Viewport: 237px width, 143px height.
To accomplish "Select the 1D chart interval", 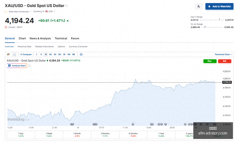I will pyautogui.click(x=64, y=54).
